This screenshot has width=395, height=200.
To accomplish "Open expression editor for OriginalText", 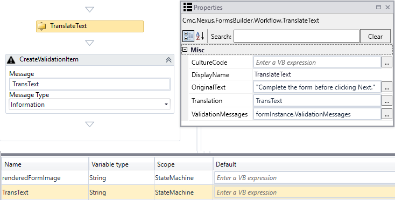I will pyautogui.click(x=387, y=87).
